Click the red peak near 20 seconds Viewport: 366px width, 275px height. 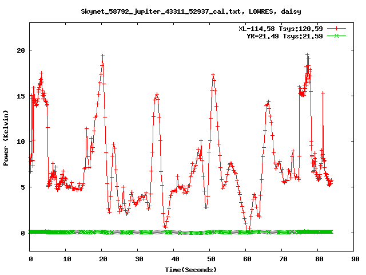102,56
